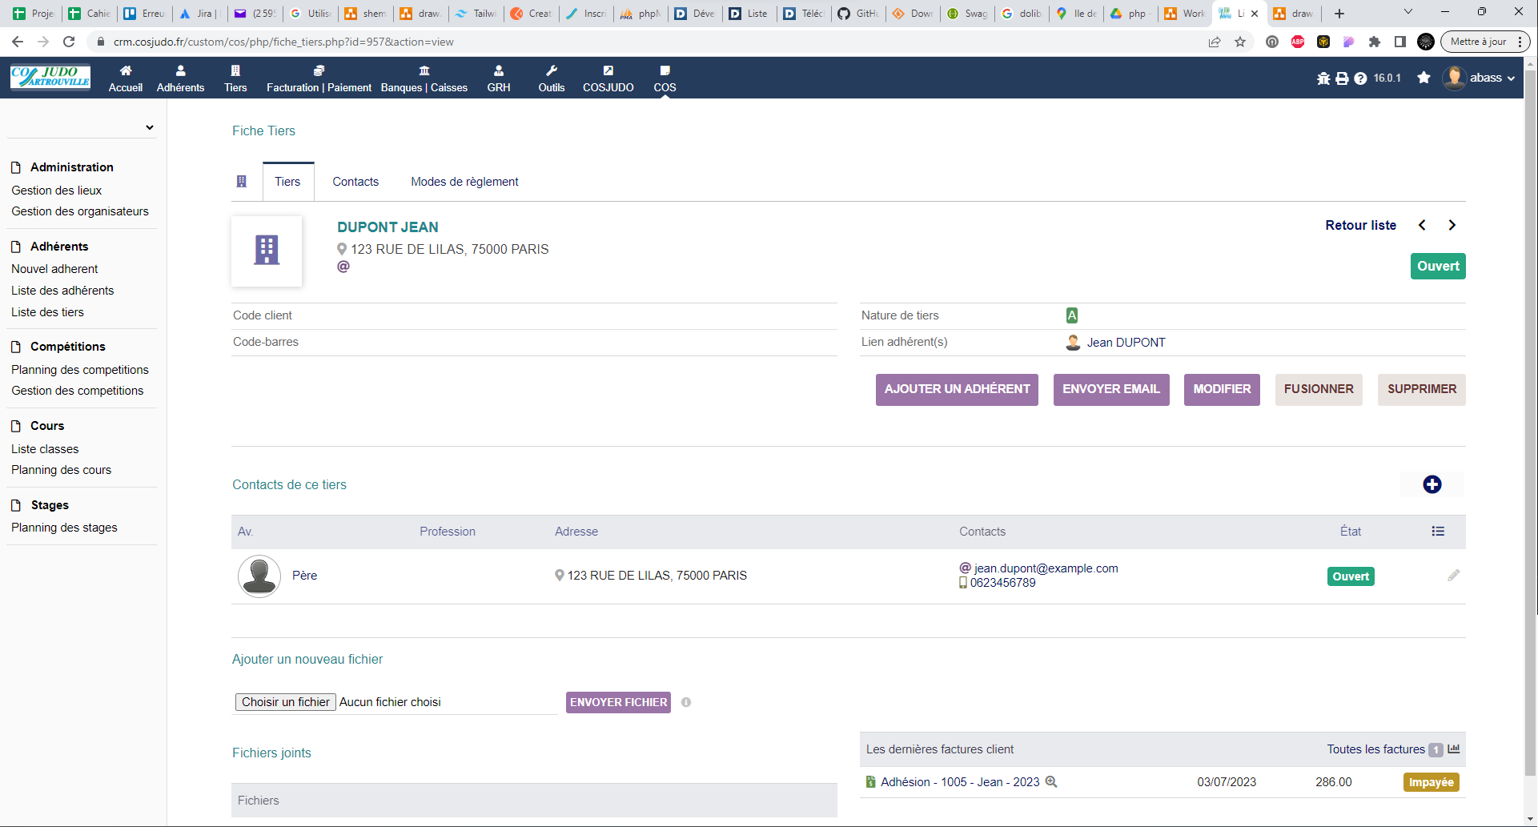Click the help question mark icon
The height and width of the screenshot is (827, 1538).
coord(1360,78)
